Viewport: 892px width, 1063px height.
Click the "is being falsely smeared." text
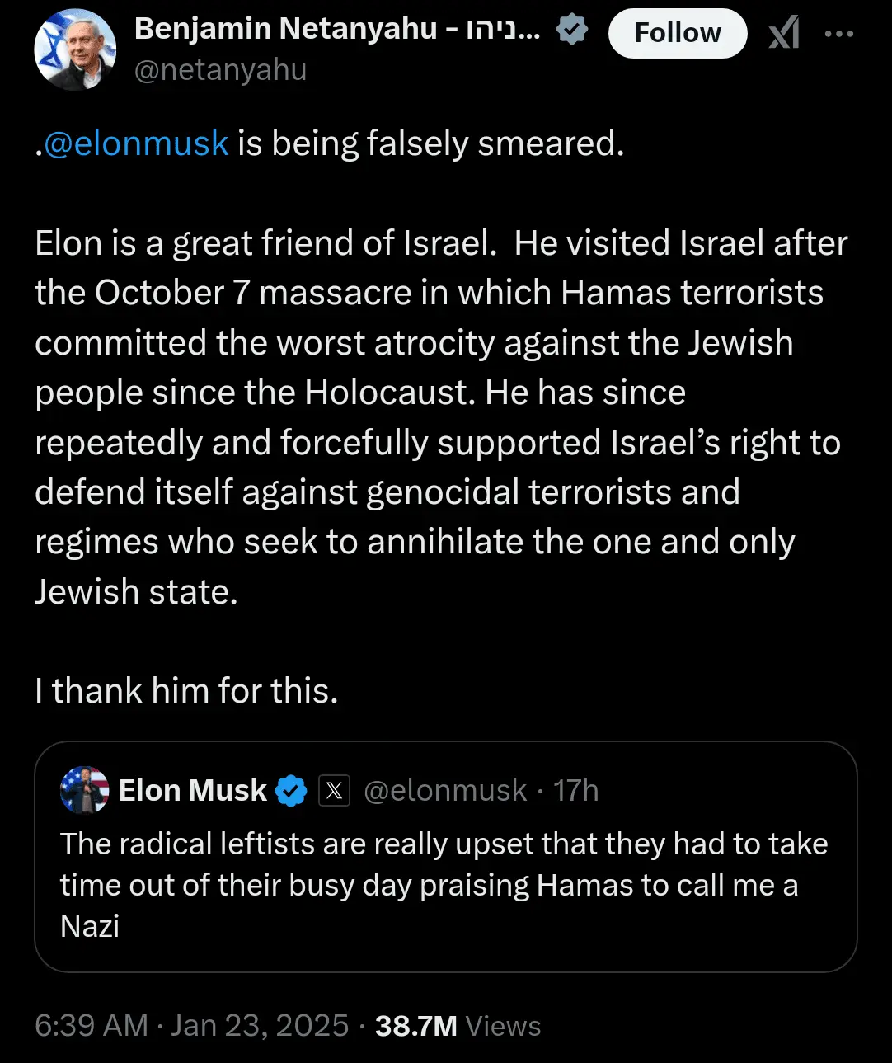(431, 143)
